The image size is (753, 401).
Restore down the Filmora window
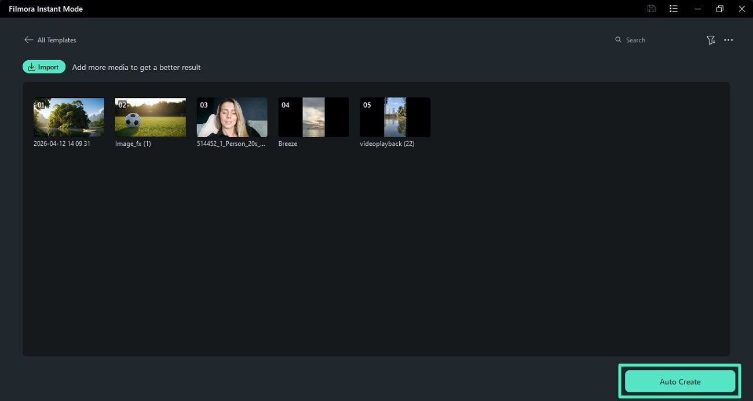click(719, 9)
